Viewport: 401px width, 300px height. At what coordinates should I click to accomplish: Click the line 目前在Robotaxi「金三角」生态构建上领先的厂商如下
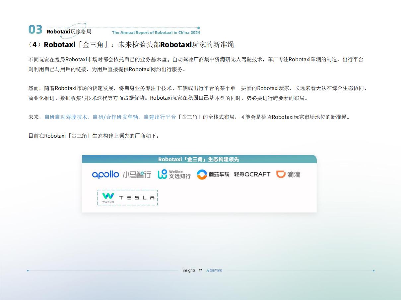click(94, 136)
